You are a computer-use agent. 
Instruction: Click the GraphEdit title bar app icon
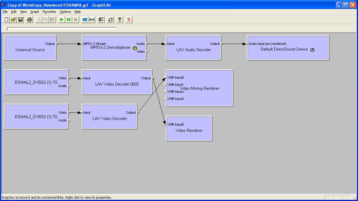(4, 5)
